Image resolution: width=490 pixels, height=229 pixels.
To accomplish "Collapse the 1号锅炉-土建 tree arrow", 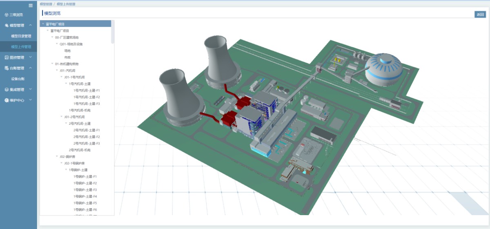I will (x=66, y=170).
